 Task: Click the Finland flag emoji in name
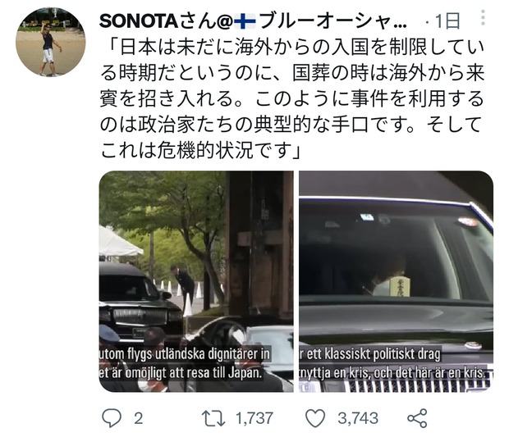tap(245, 21)
